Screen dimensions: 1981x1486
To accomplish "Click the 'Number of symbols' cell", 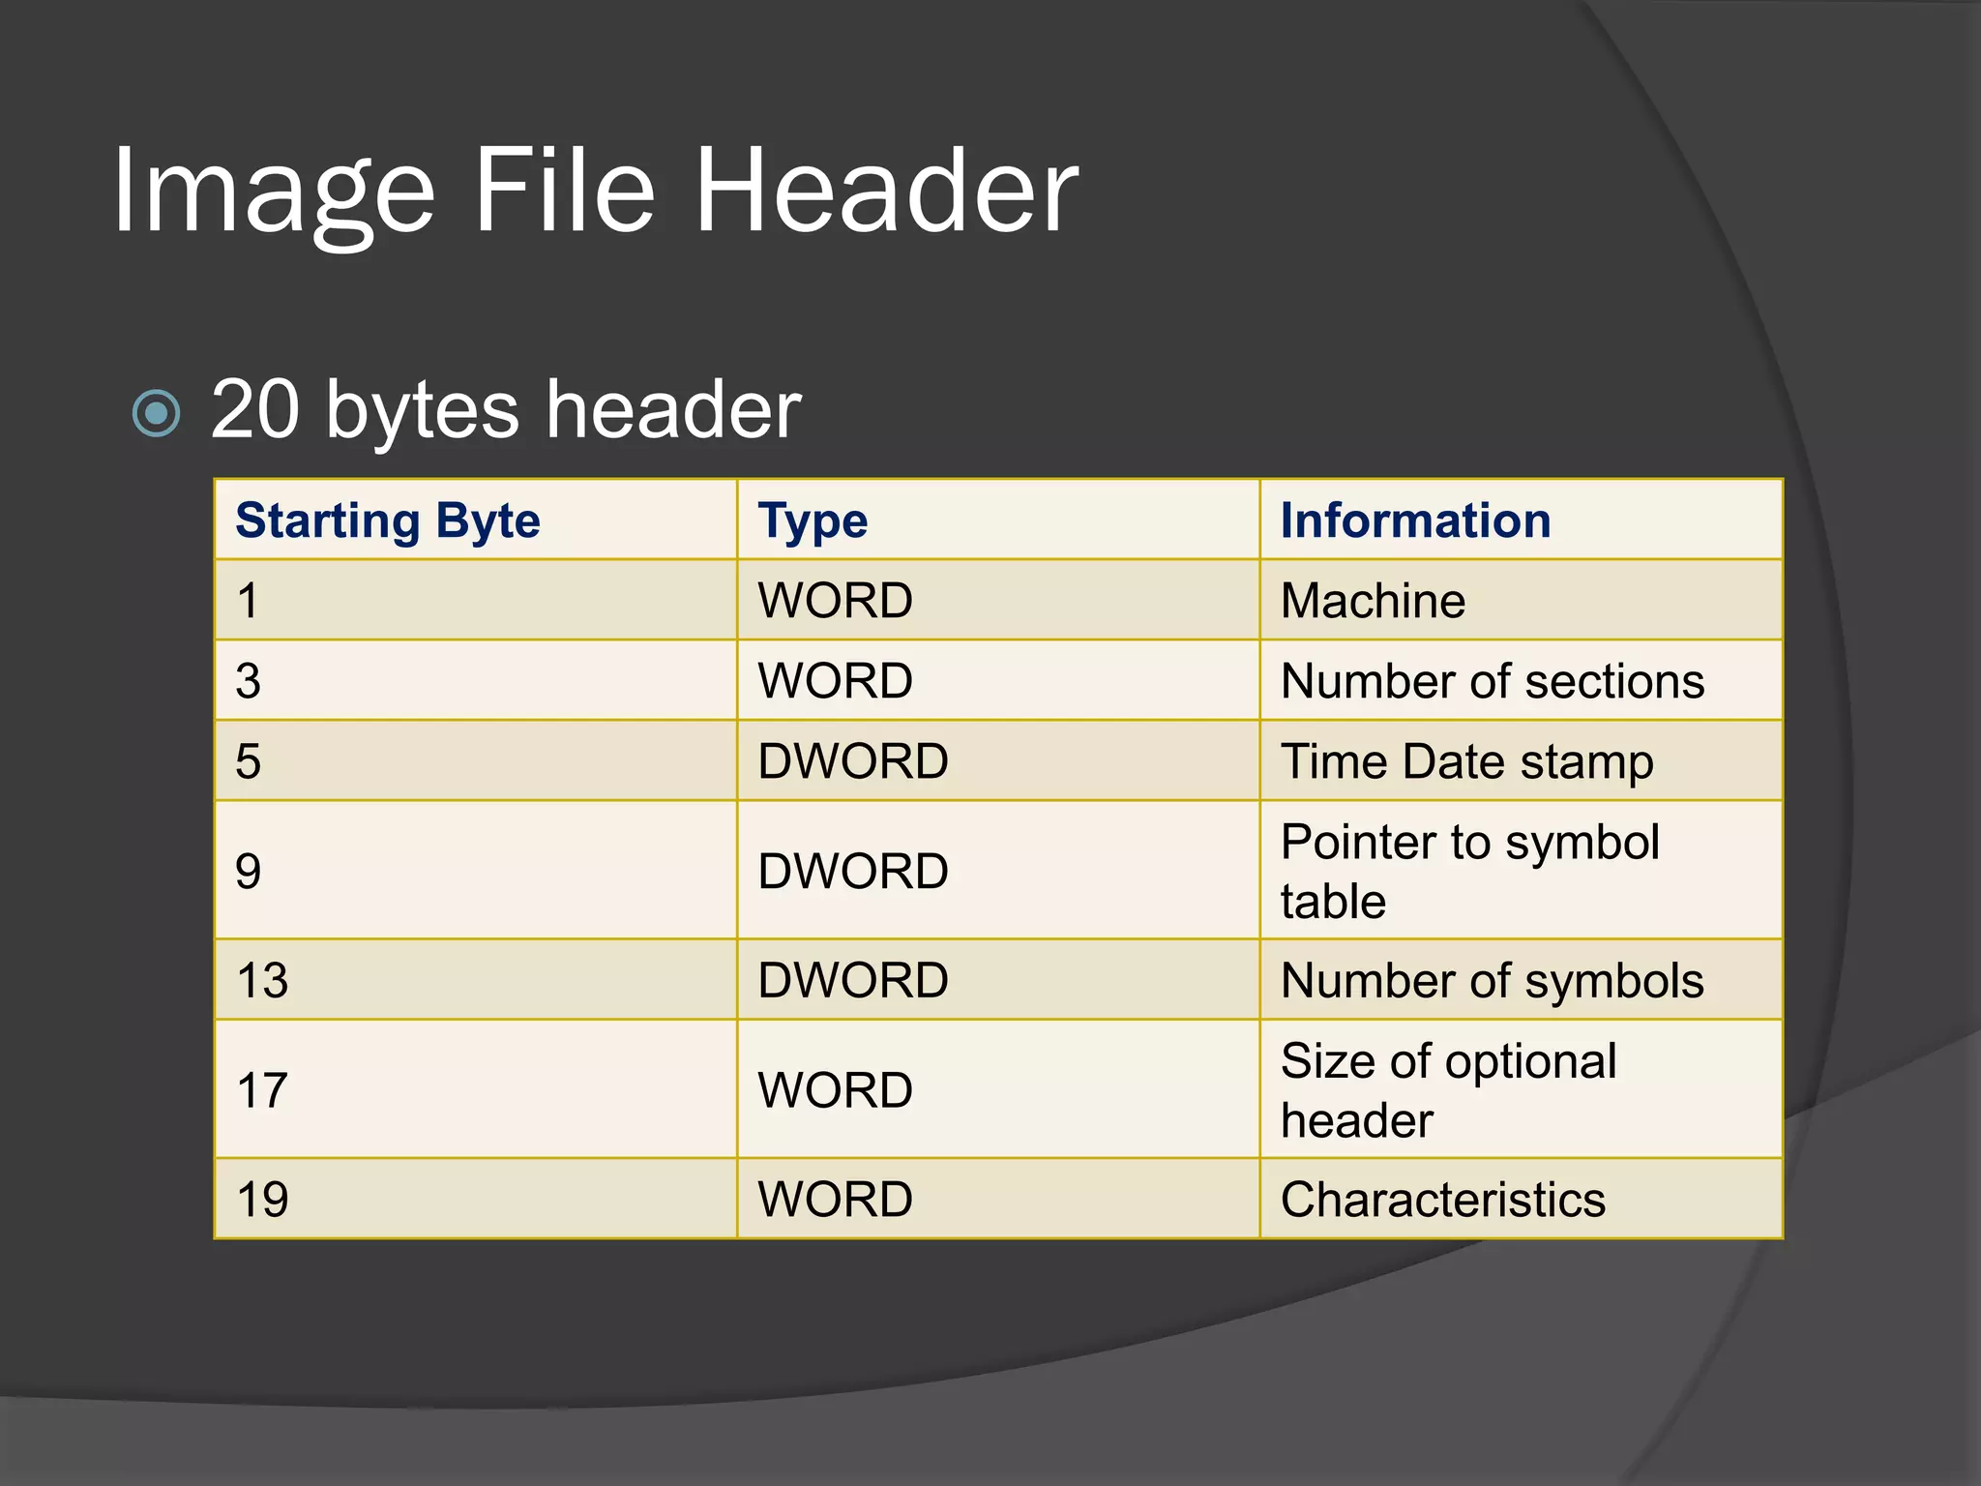I will pyautogui.click(x=1522, y=979).
